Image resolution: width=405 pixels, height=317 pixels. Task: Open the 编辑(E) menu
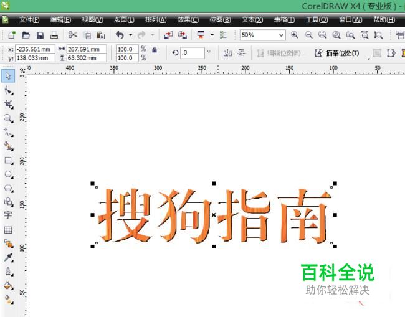click(60, 20)
